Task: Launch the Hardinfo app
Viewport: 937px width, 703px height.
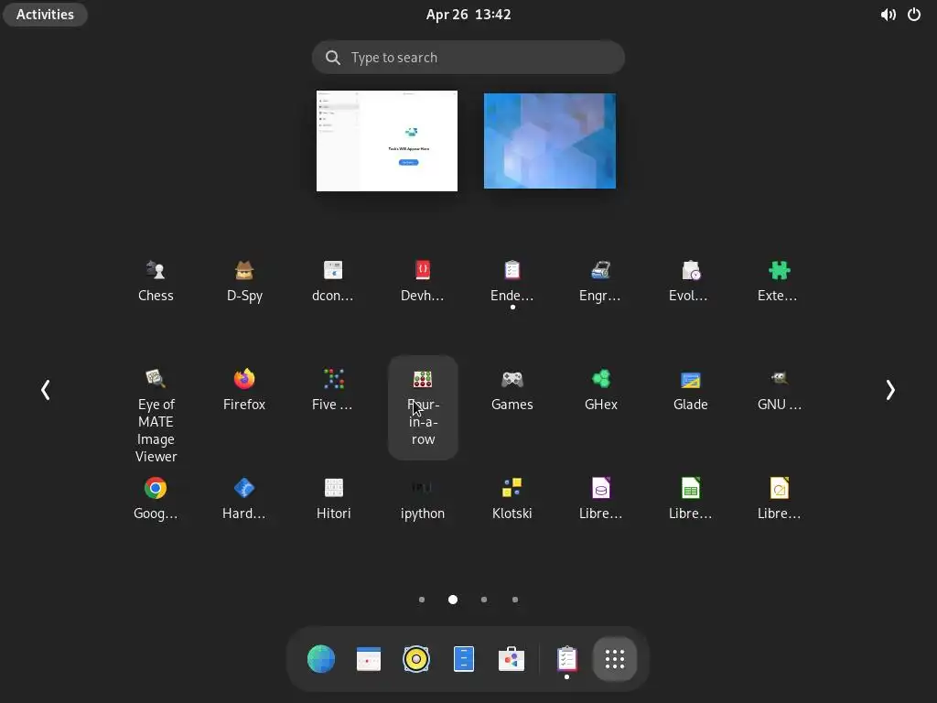Action: [x=244, y=499]
